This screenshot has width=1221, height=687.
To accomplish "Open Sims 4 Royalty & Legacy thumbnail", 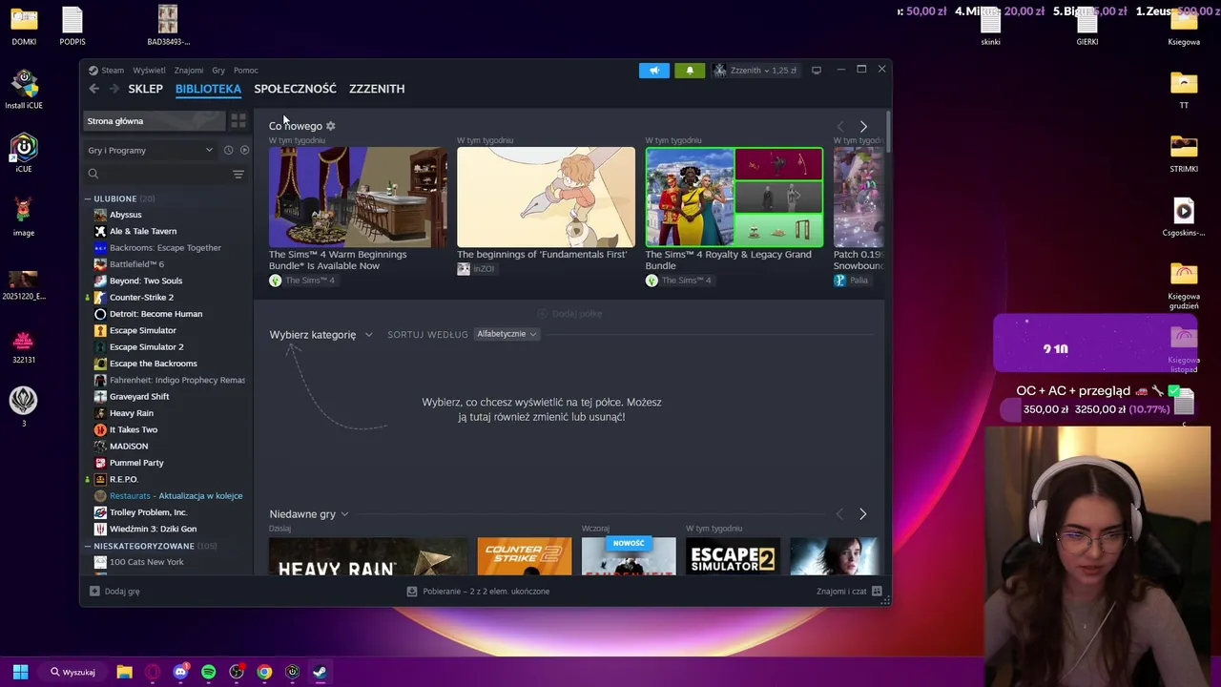I will (x=735, y=198).
